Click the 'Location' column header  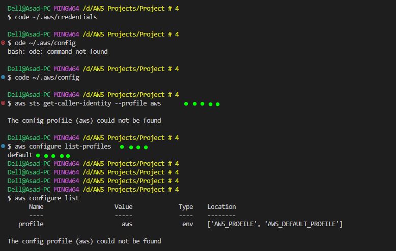(221, 207)
